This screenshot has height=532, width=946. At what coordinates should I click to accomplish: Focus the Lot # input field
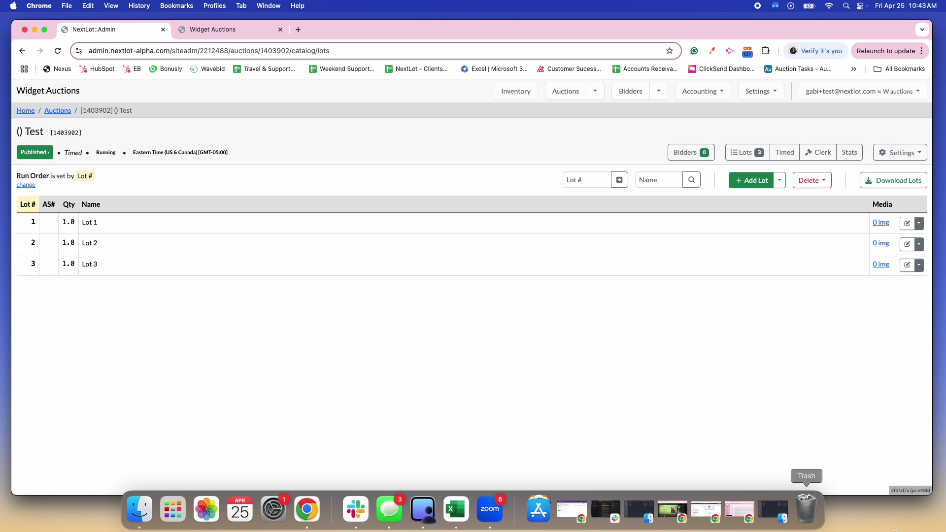586,180
